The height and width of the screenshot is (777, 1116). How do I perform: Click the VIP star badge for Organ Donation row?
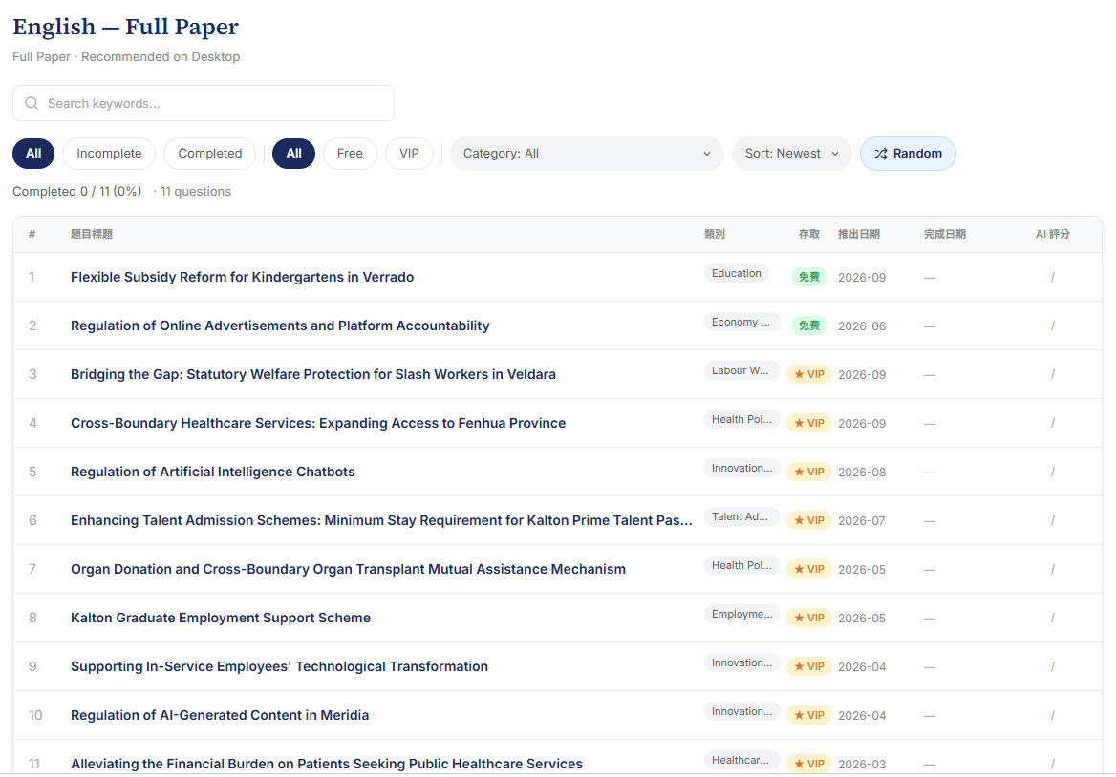tap(809, 570)
